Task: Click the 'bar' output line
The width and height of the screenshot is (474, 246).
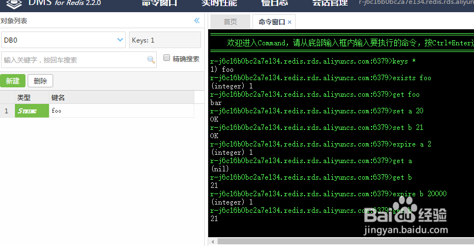Action: pos(216,103)
